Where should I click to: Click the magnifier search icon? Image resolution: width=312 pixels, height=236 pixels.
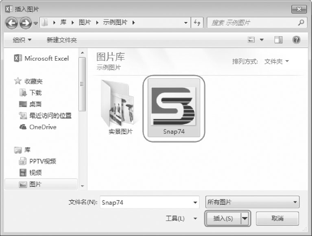(301, 22)
